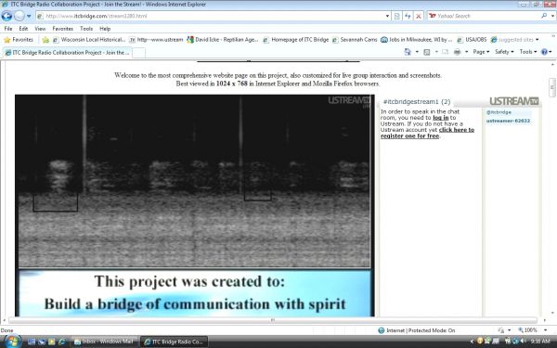This screenshot has height=348, width=557.
Task: Click the vertical page scrollbar thumb
Action: [x=552, y=87]
